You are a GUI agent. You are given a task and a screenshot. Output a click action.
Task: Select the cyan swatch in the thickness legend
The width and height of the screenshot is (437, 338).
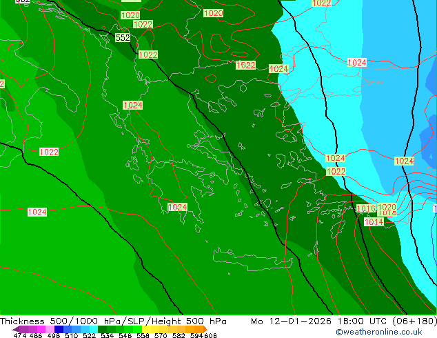pos(94,329)
